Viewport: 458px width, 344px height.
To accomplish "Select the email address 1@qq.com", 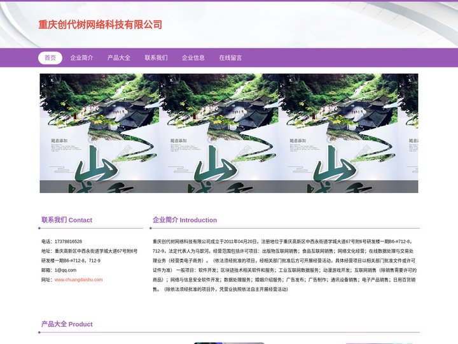I will click(66, 270).
